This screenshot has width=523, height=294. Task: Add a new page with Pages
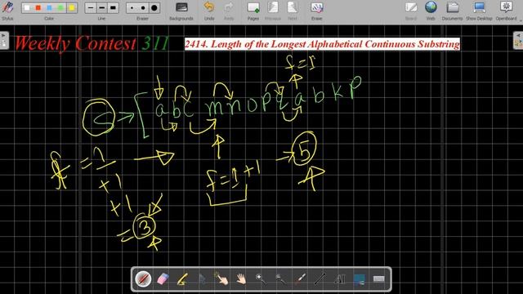point(253,11)
